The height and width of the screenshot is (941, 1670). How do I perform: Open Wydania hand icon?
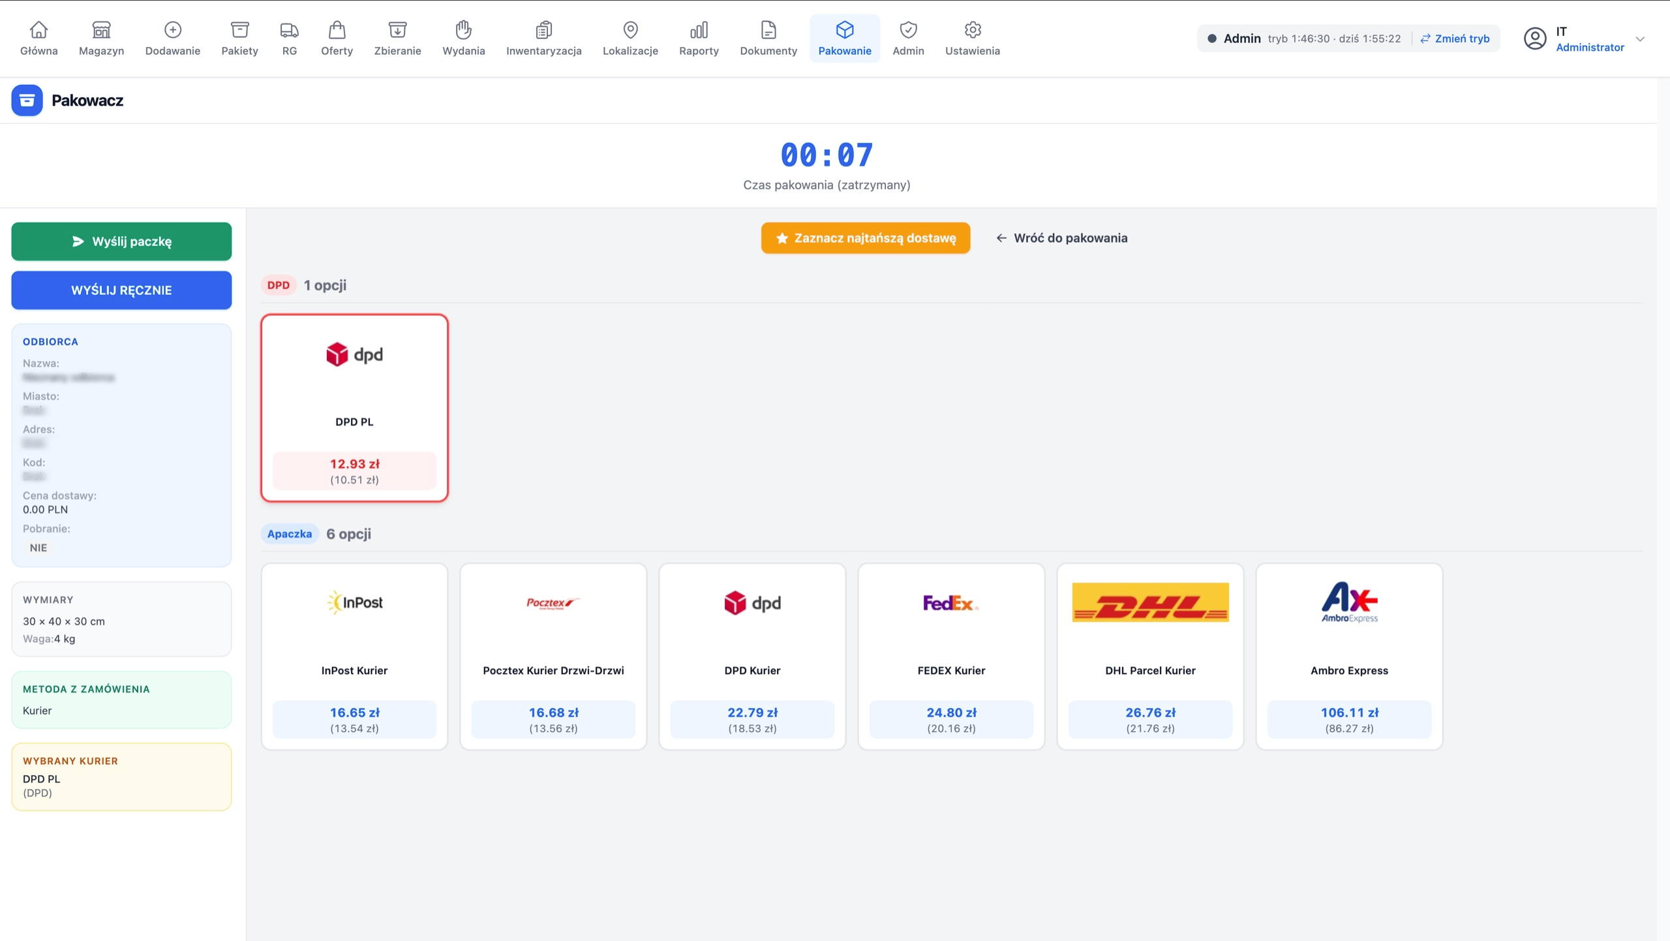click(464, 30)
